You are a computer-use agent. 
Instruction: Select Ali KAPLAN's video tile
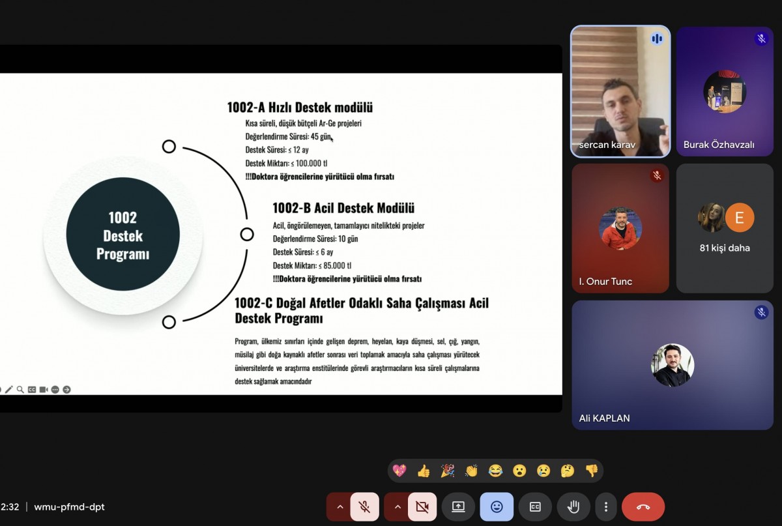673,365
